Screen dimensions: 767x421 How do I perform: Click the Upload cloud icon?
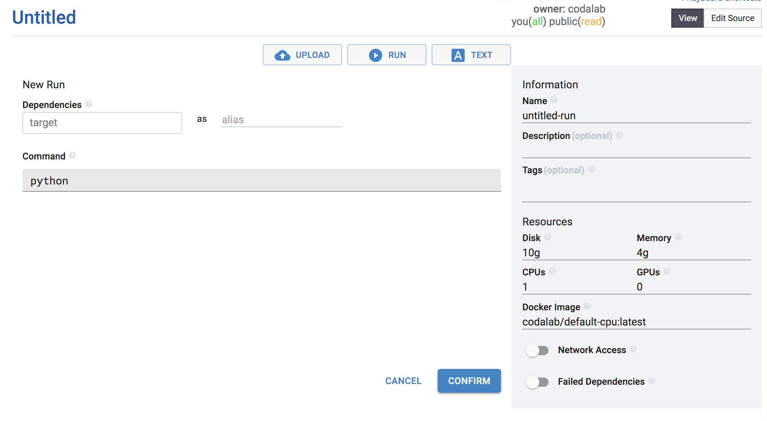tap(282, 55)
